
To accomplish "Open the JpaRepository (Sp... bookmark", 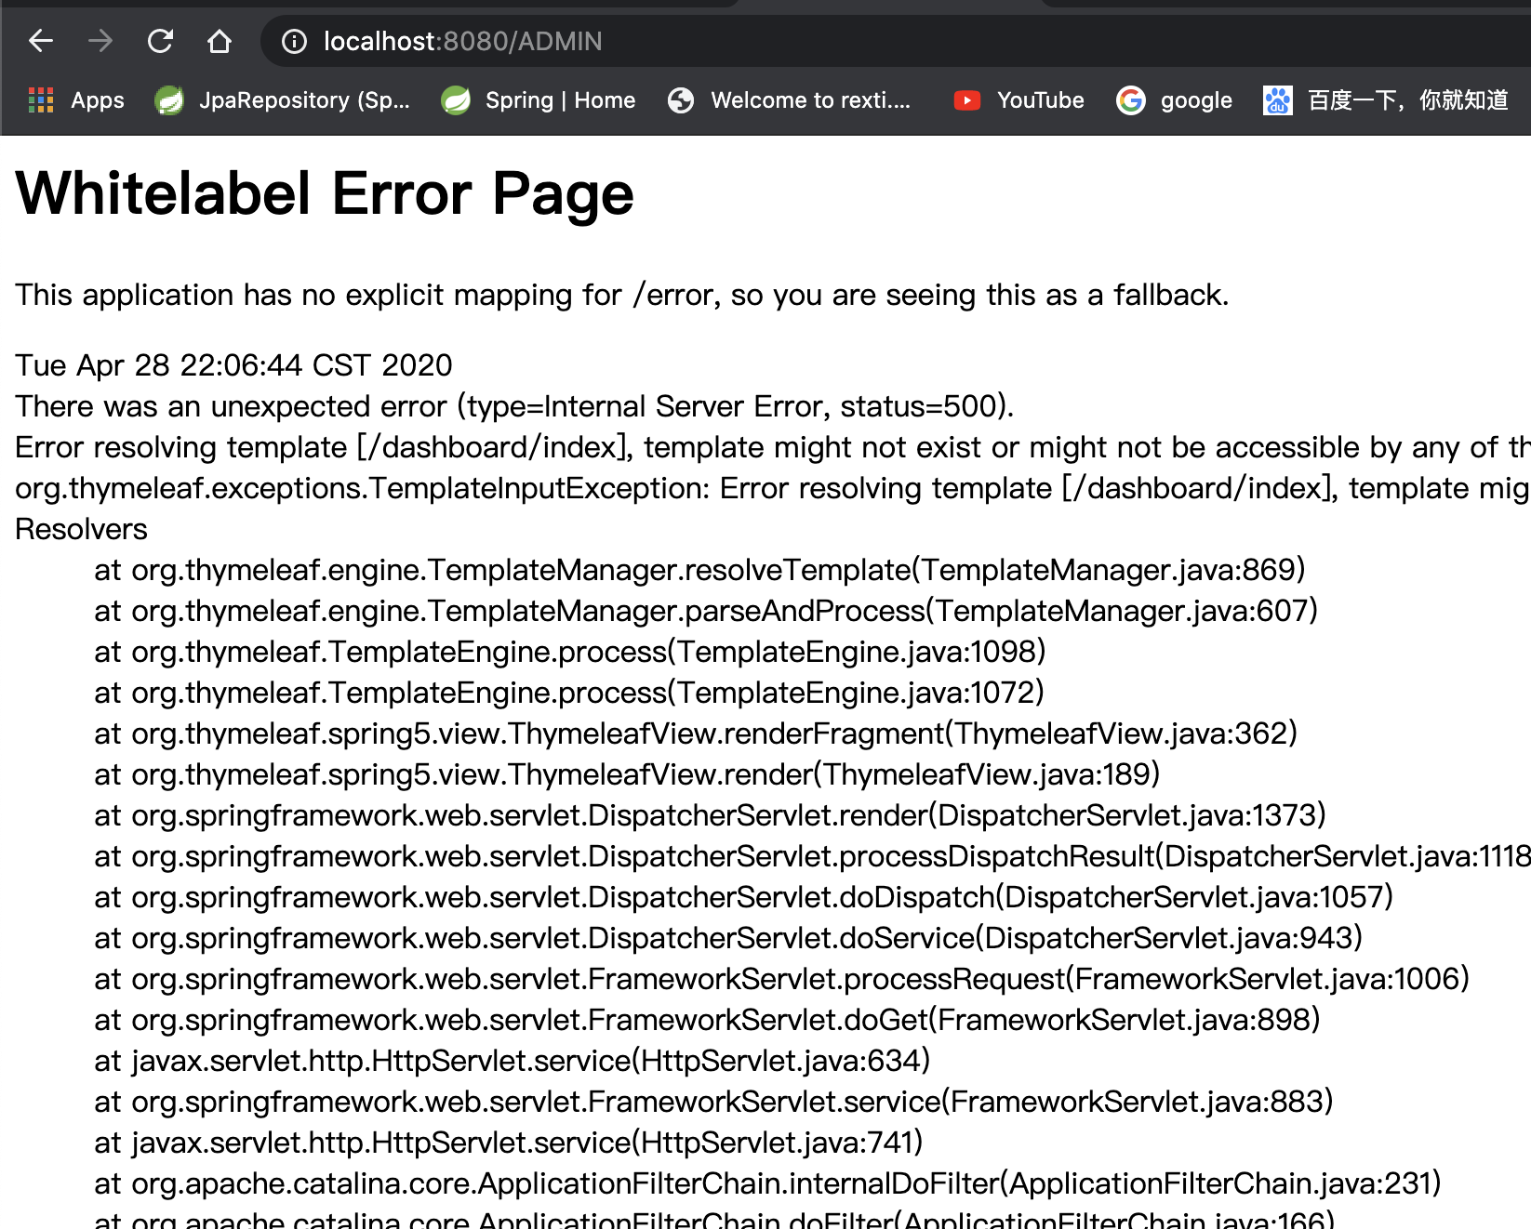I will tap(305, 100).
